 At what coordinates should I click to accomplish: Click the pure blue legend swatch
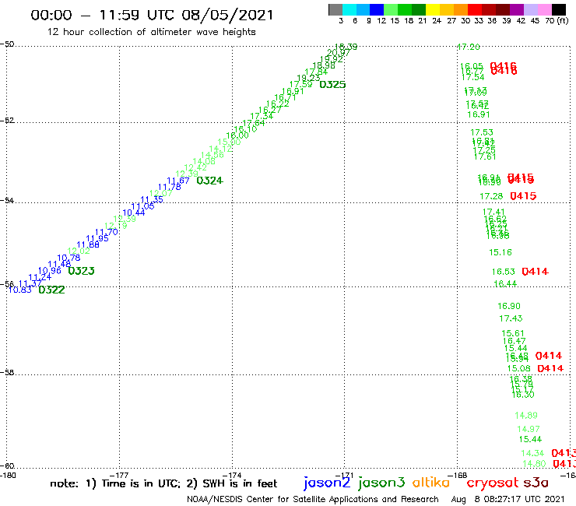(x=378, y=9)
